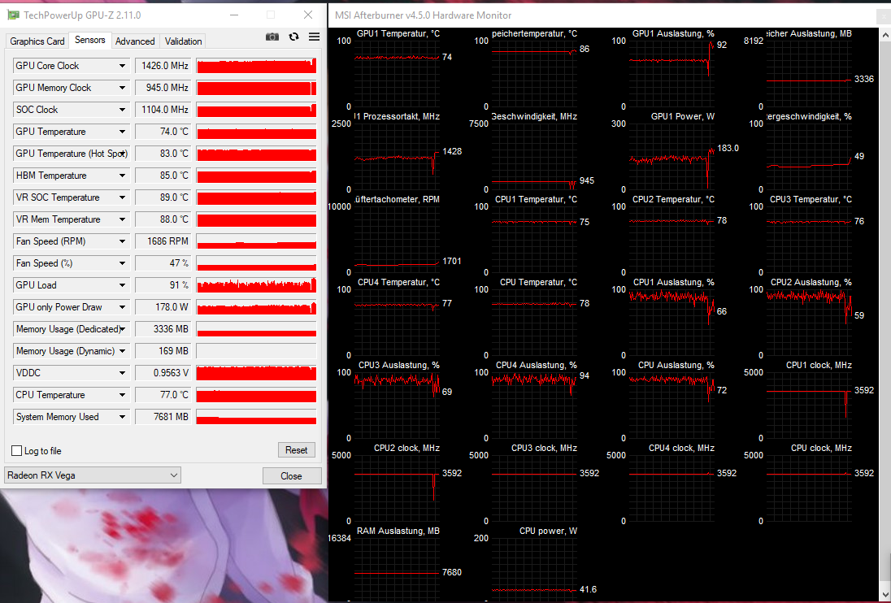Open the Fan Speed (%) sensor dropdown
This screenshot has height=603, width=891.
[x=122, y=263]
